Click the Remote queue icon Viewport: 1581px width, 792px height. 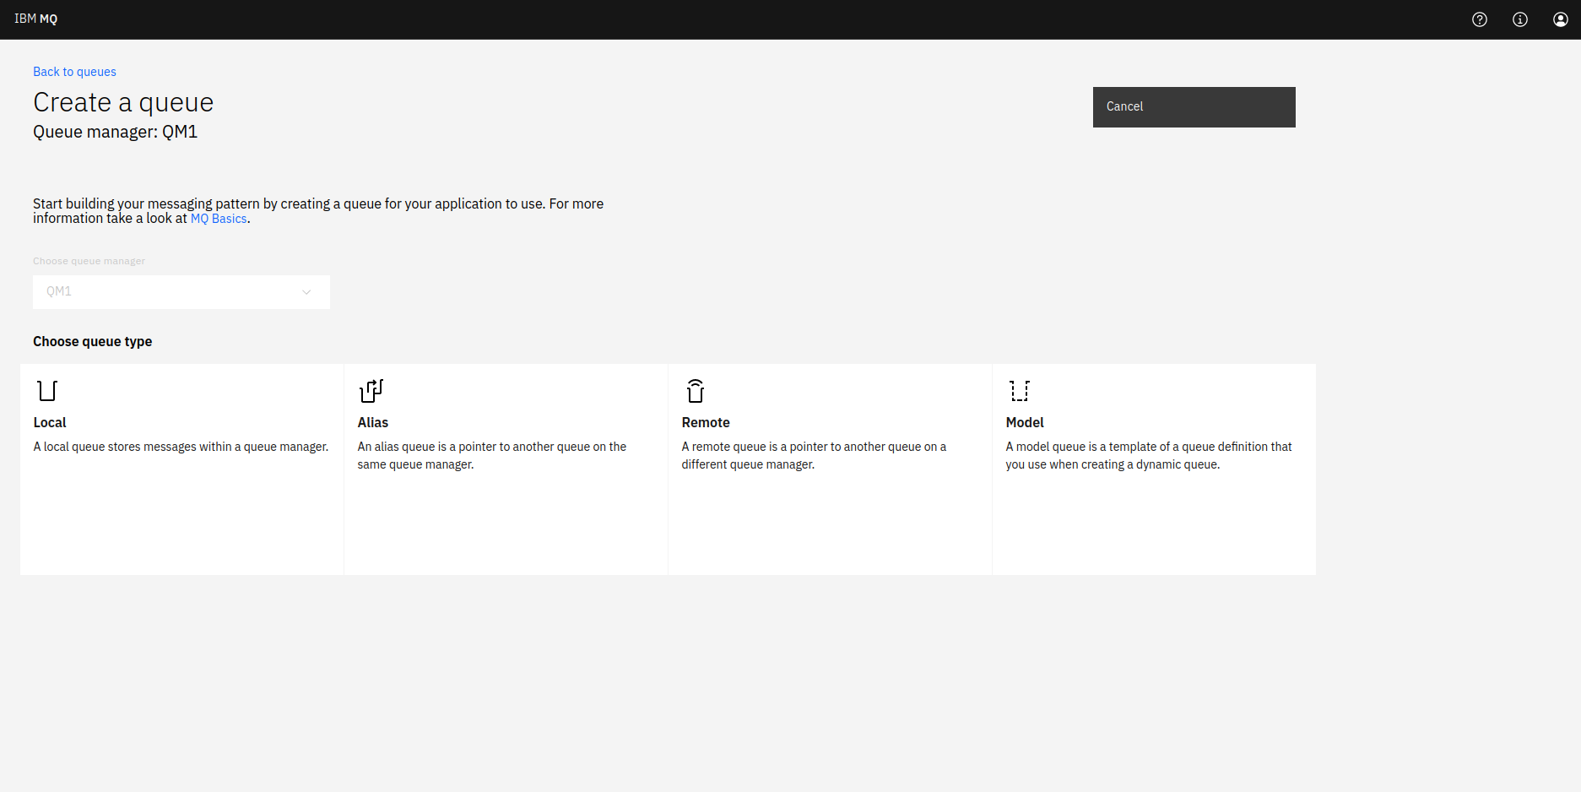(696, 391)
